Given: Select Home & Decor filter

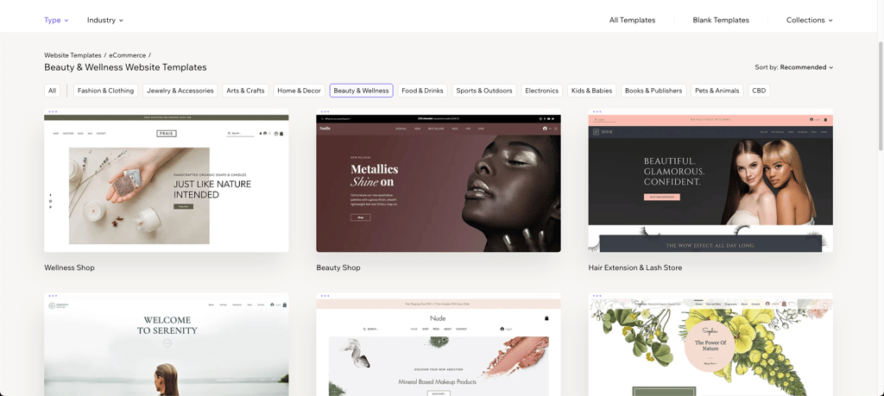Looking at the screenshot, I should (299, 90).
